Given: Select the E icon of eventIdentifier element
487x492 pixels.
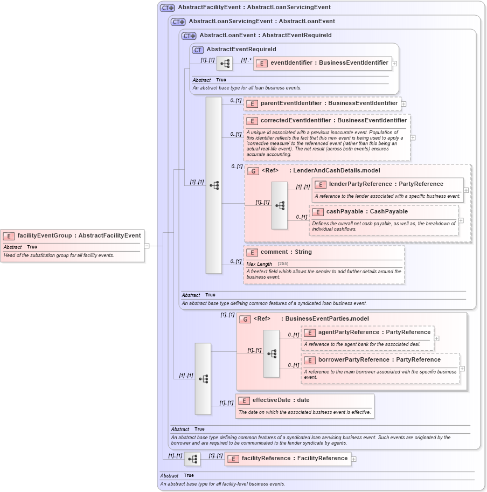Looking at the screenshot, I should (x=262, y=63).
